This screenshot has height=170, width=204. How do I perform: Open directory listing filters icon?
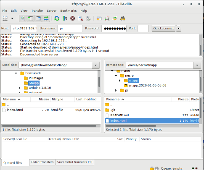coord(99,18)
